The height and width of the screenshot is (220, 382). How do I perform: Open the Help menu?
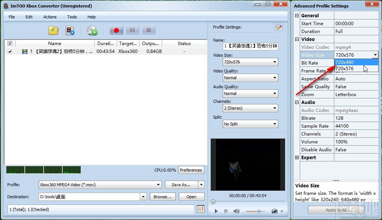[91, 17]
